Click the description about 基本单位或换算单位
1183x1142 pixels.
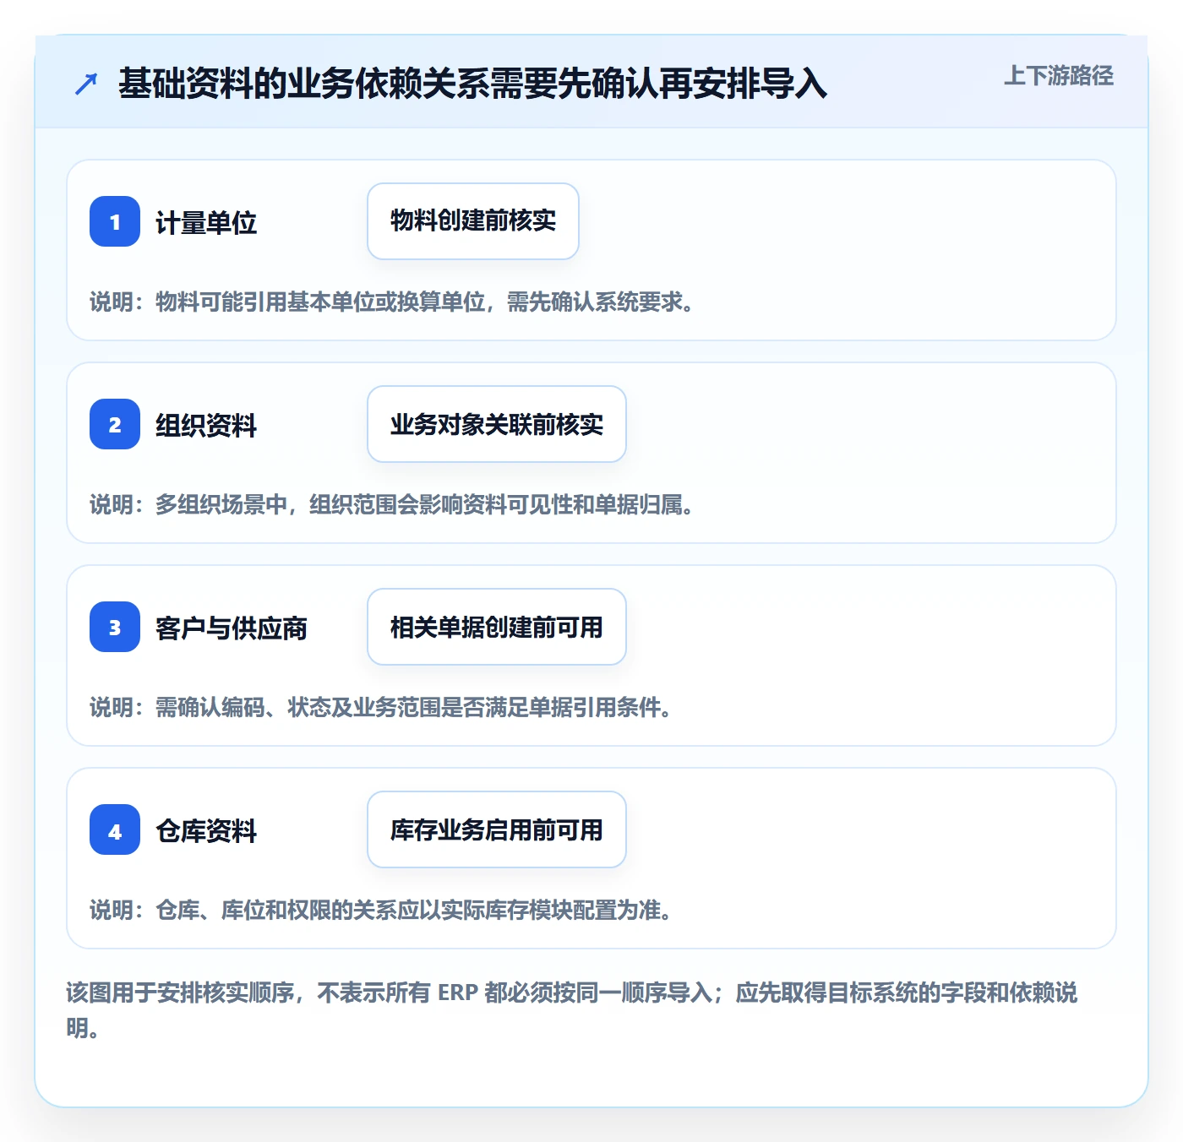point(393,302)
